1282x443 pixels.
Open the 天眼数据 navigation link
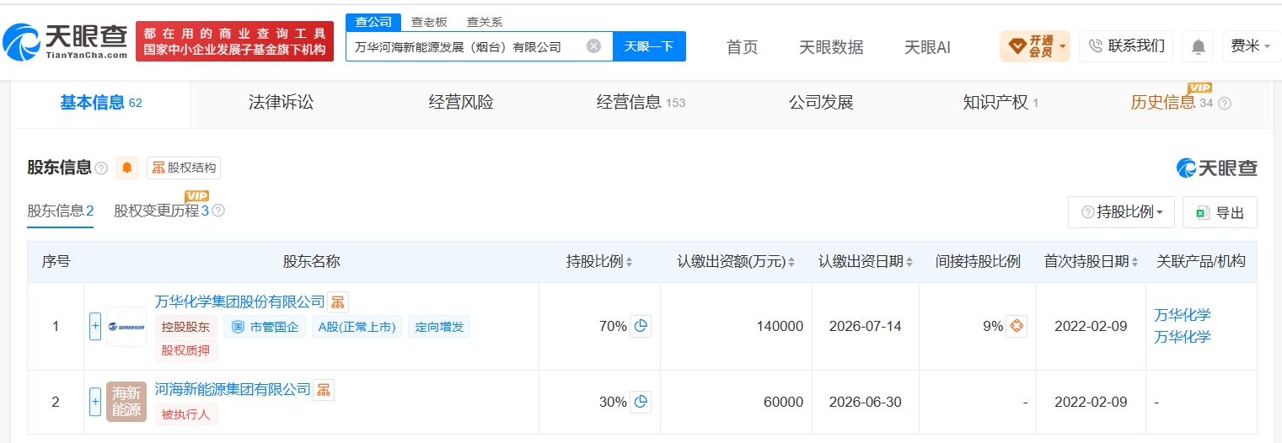(x=831, y=47)
